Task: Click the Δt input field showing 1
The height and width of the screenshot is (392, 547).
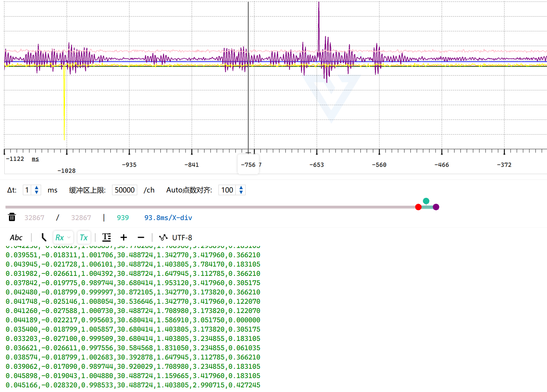Action: pyautogui.click(x=27, y=190)
